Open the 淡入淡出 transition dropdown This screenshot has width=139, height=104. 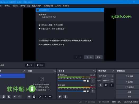[105, 76]
